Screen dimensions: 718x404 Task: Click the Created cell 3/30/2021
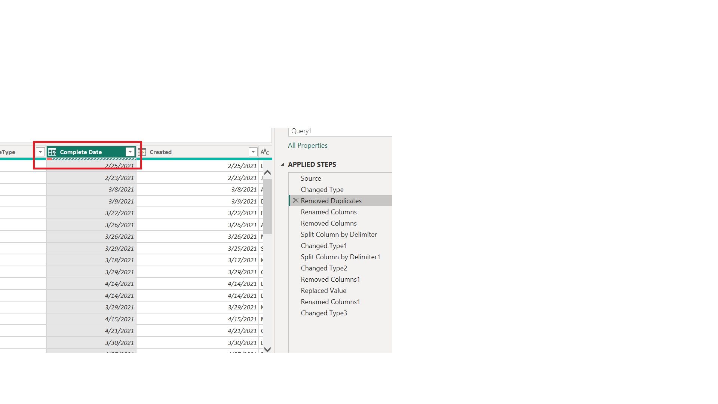click(197, 343)
